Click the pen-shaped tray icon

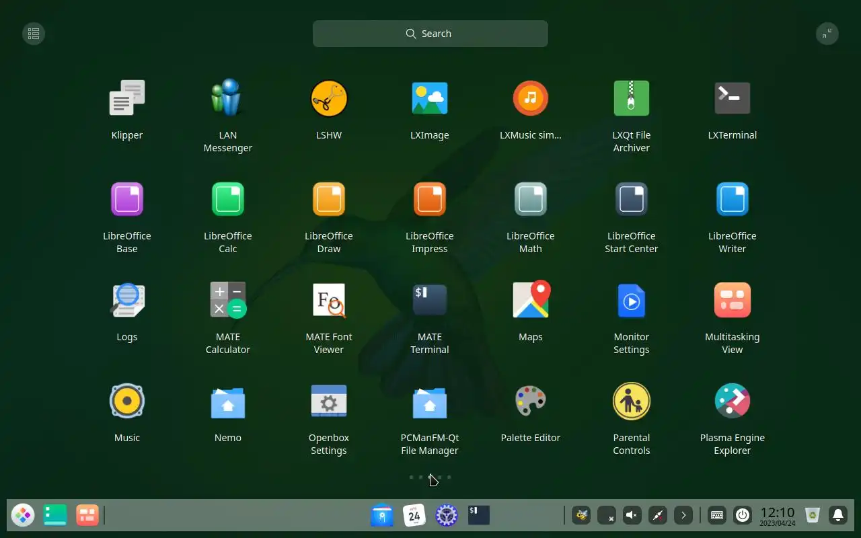pos(658,516)
